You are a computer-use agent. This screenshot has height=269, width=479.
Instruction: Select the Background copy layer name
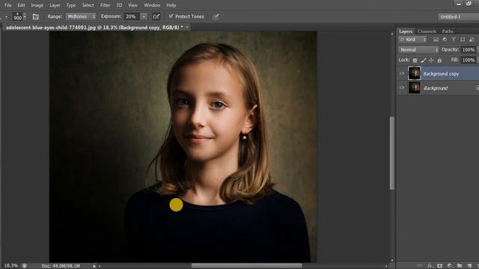tap(441, 74)
